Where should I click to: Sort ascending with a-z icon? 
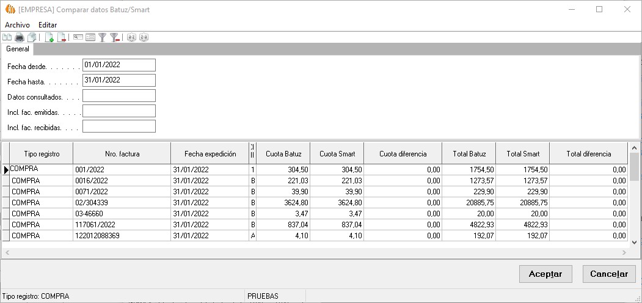131,38
